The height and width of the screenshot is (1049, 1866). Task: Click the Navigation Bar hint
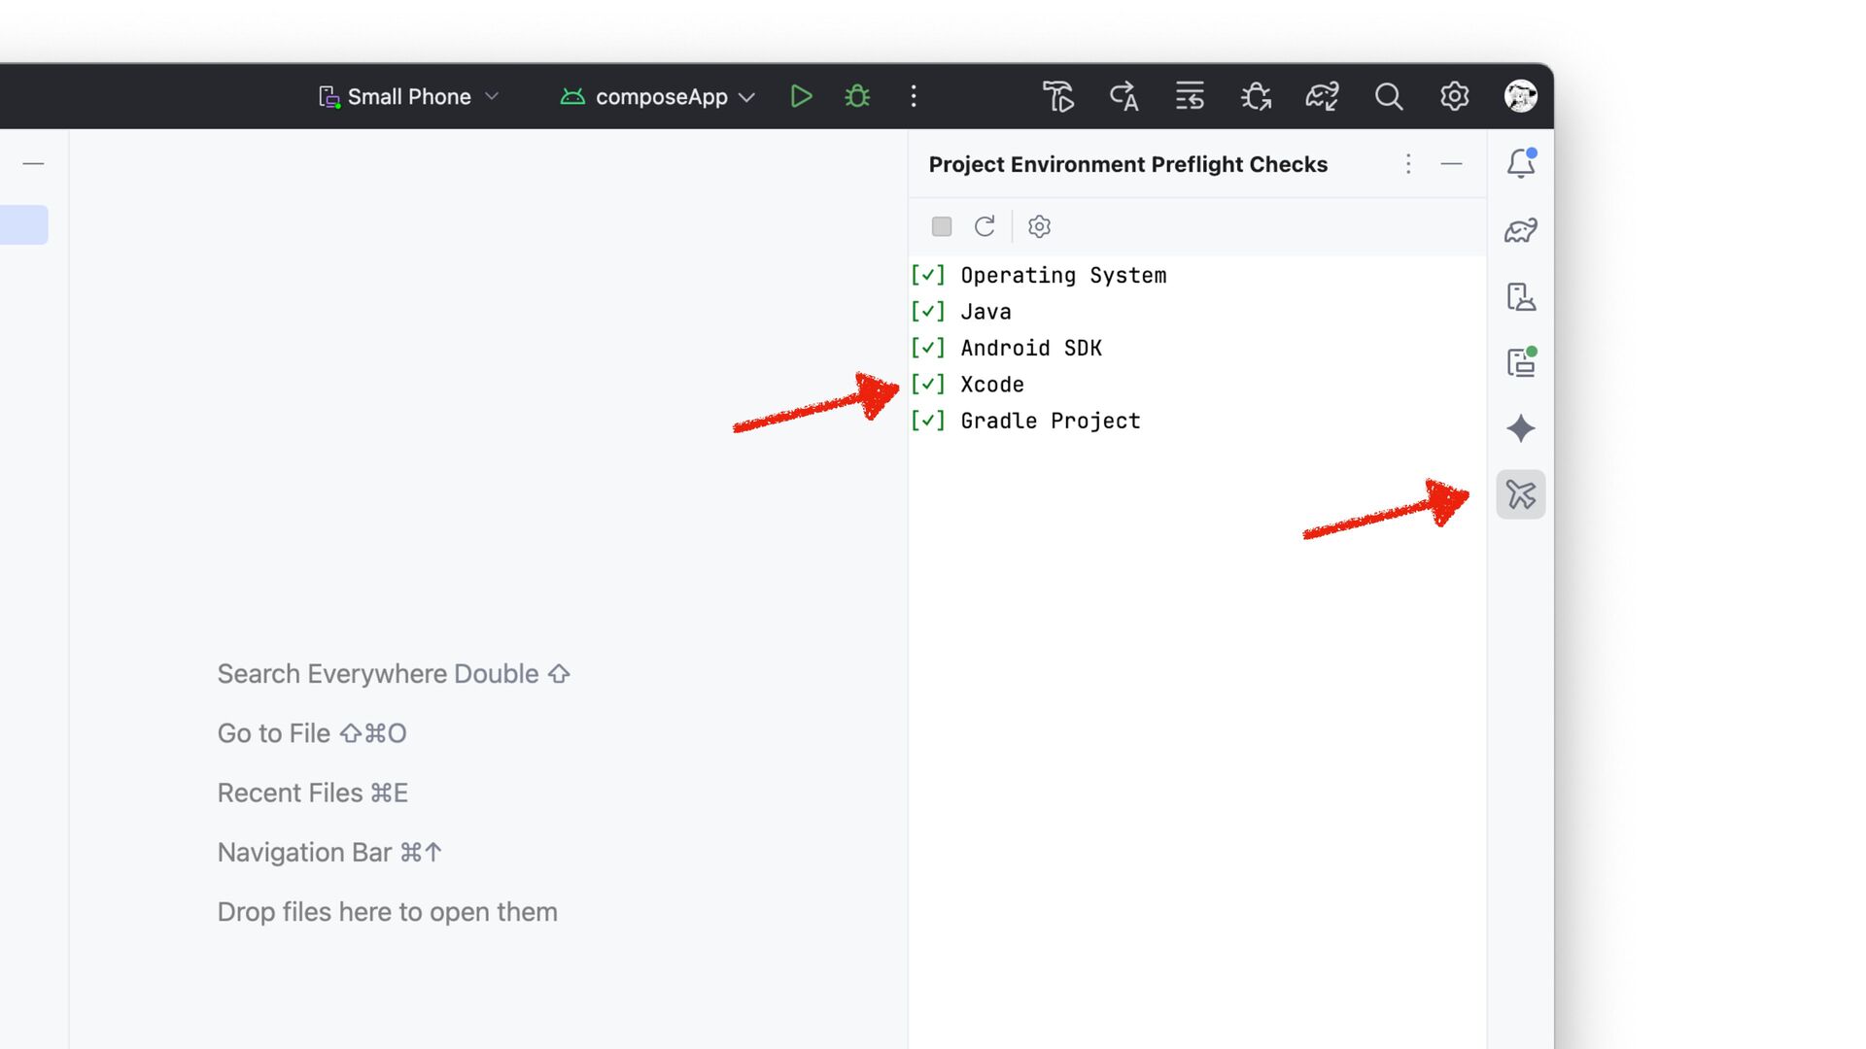pos(330,852)
